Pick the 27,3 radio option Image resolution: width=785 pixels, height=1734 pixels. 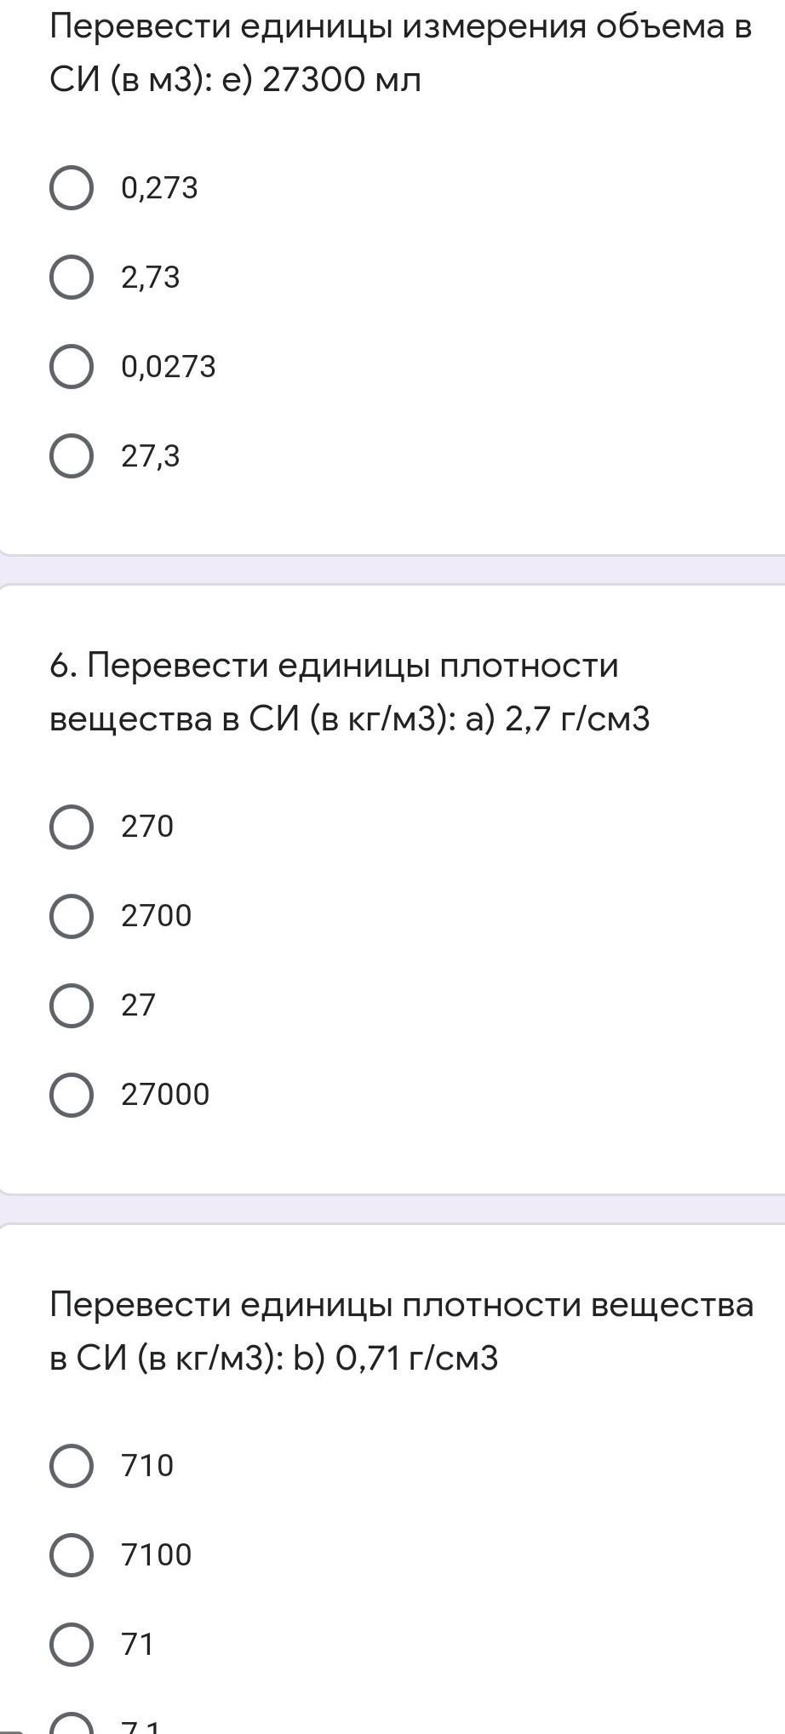coord(72,456)
